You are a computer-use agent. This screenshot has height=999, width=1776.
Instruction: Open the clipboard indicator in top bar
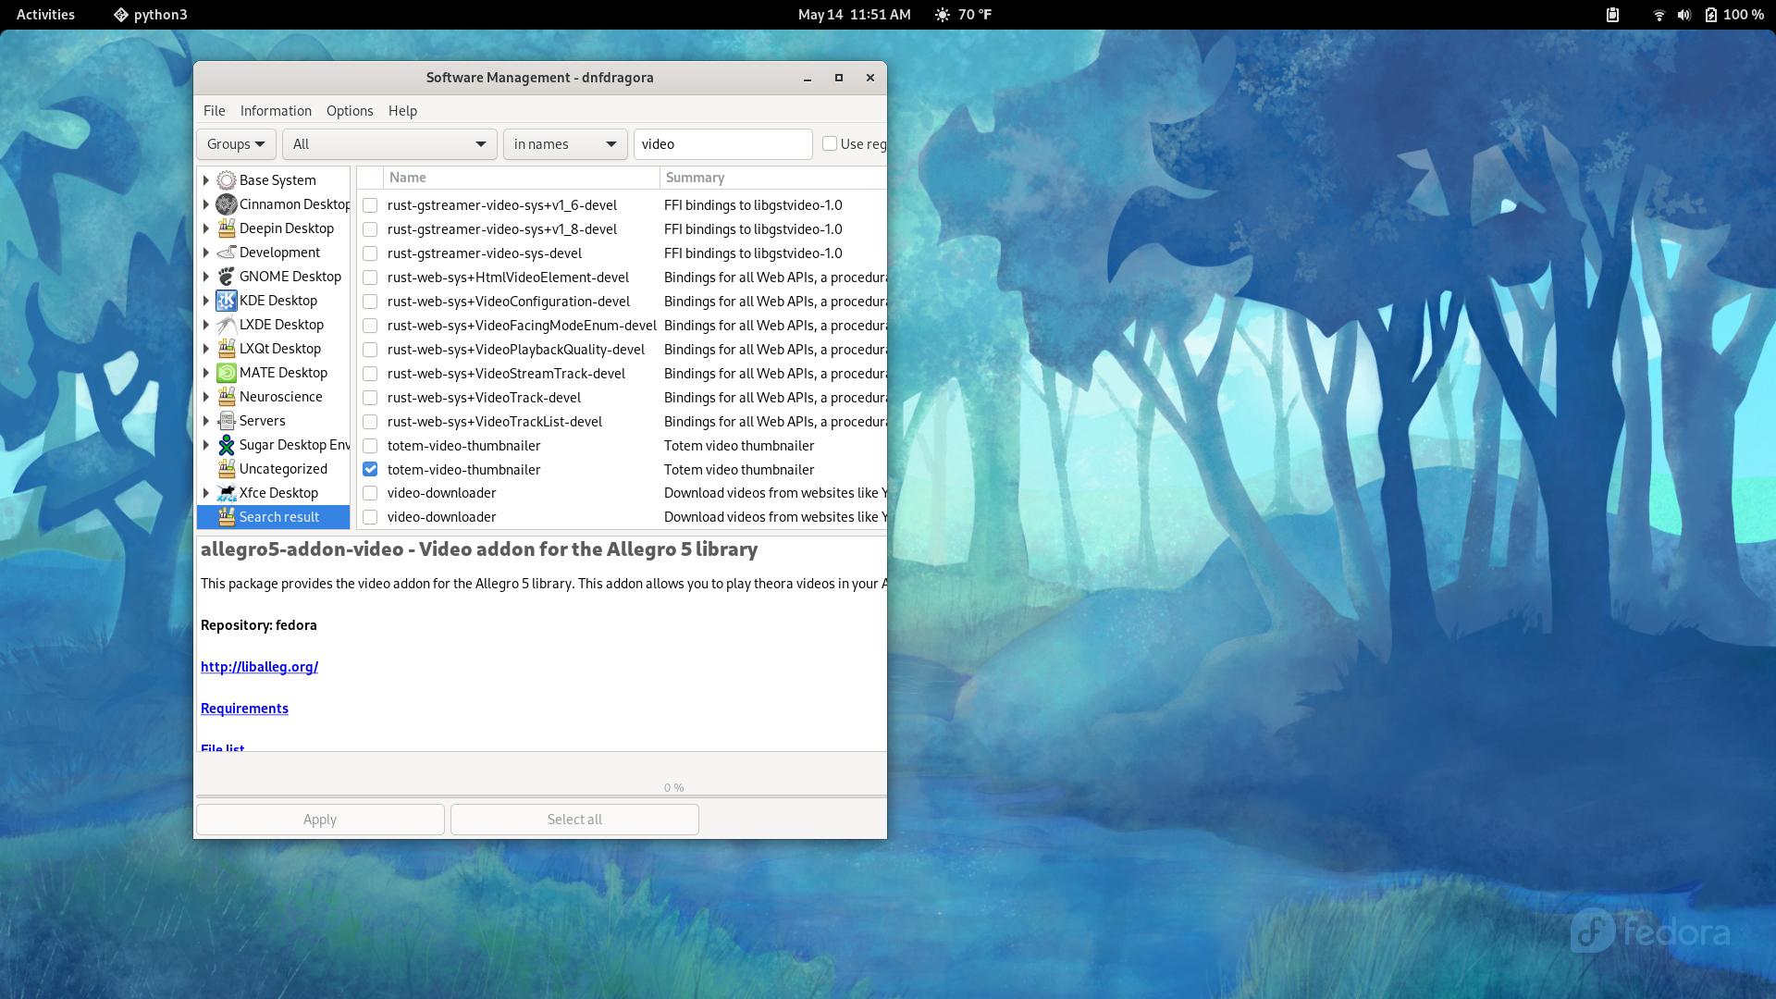pos(1612,15)
